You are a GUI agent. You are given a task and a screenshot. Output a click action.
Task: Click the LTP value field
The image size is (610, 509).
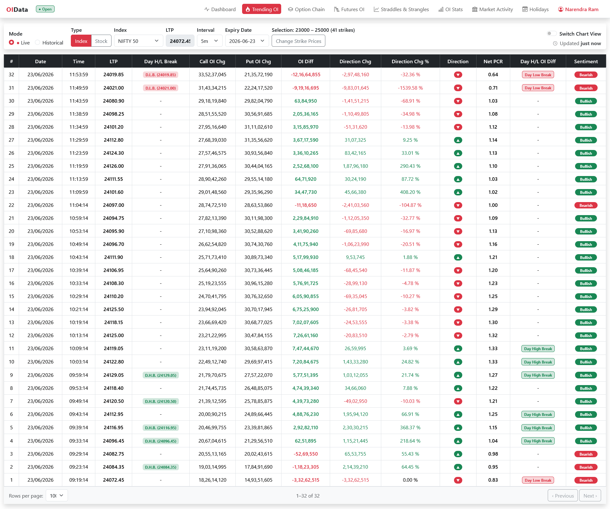[x=180, y=41]
